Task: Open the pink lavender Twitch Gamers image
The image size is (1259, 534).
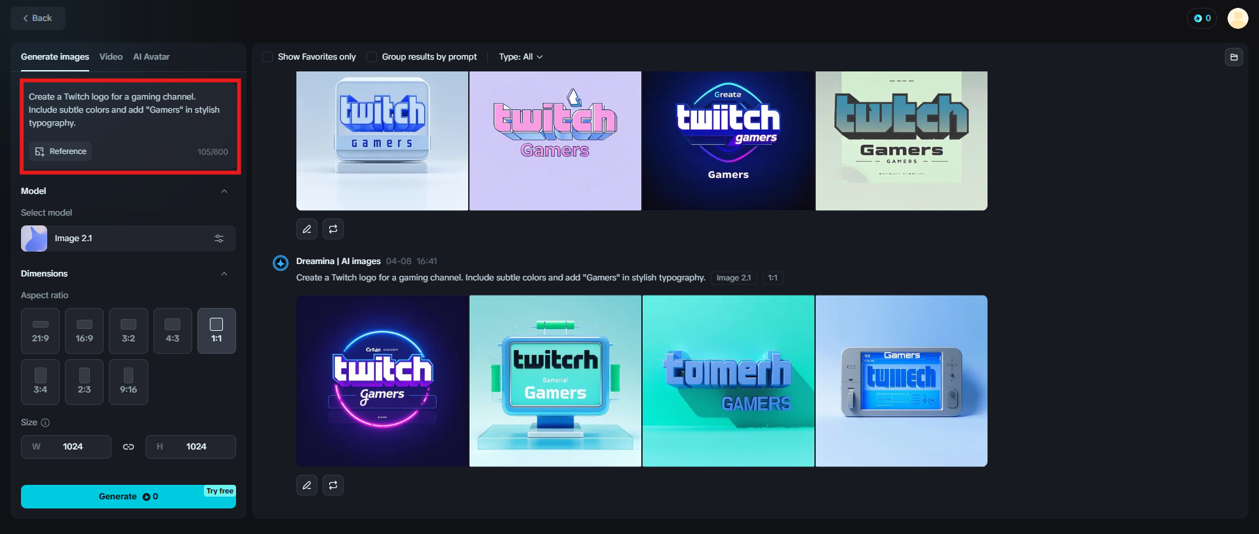Action: (555, 141)
